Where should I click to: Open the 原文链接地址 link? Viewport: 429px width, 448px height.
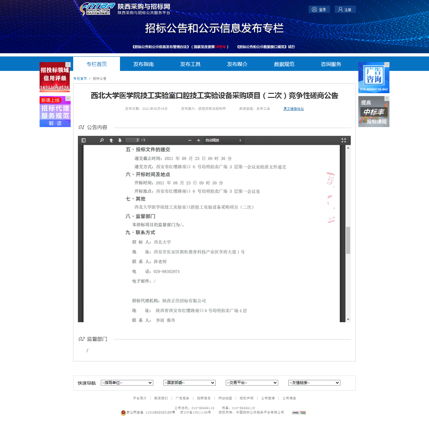293,109
